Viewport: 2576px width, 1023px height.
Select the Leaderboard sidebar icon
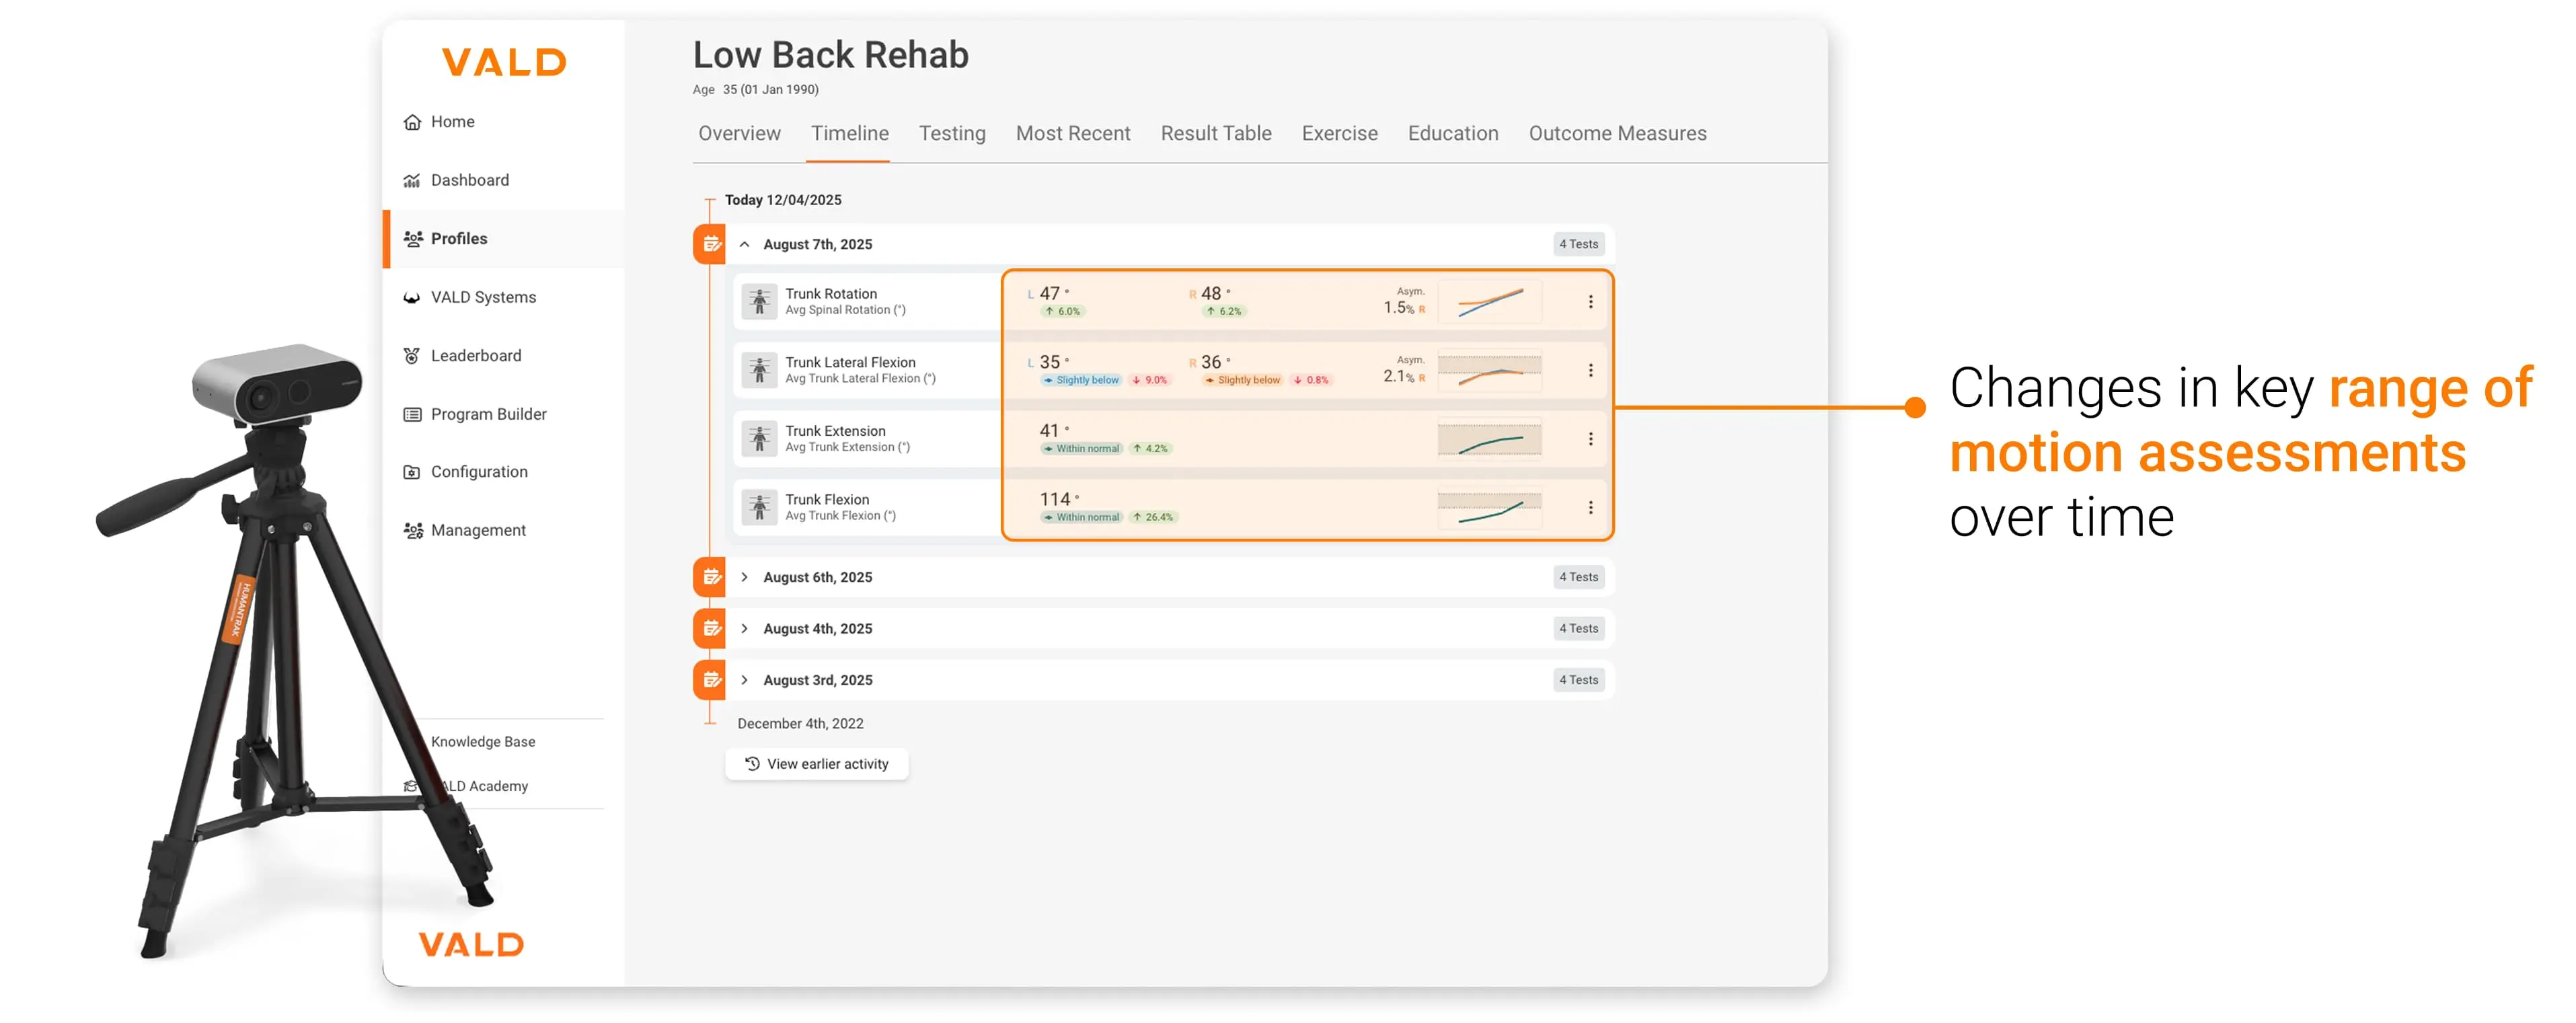413,355
